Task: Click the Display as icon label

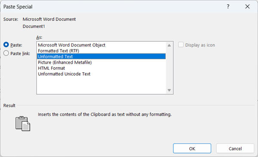Action: 200,45
